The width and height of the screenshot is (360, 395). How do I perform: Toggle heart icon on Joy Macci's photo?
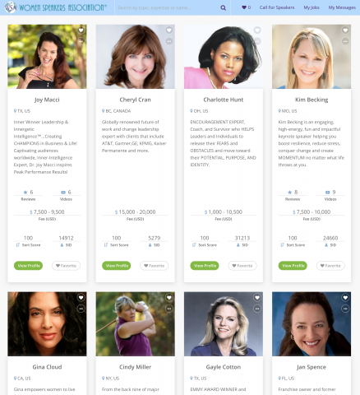(x=81, y=30)
